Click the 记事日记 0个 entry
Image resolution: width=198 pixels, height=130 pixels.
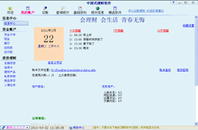point(113,98)
